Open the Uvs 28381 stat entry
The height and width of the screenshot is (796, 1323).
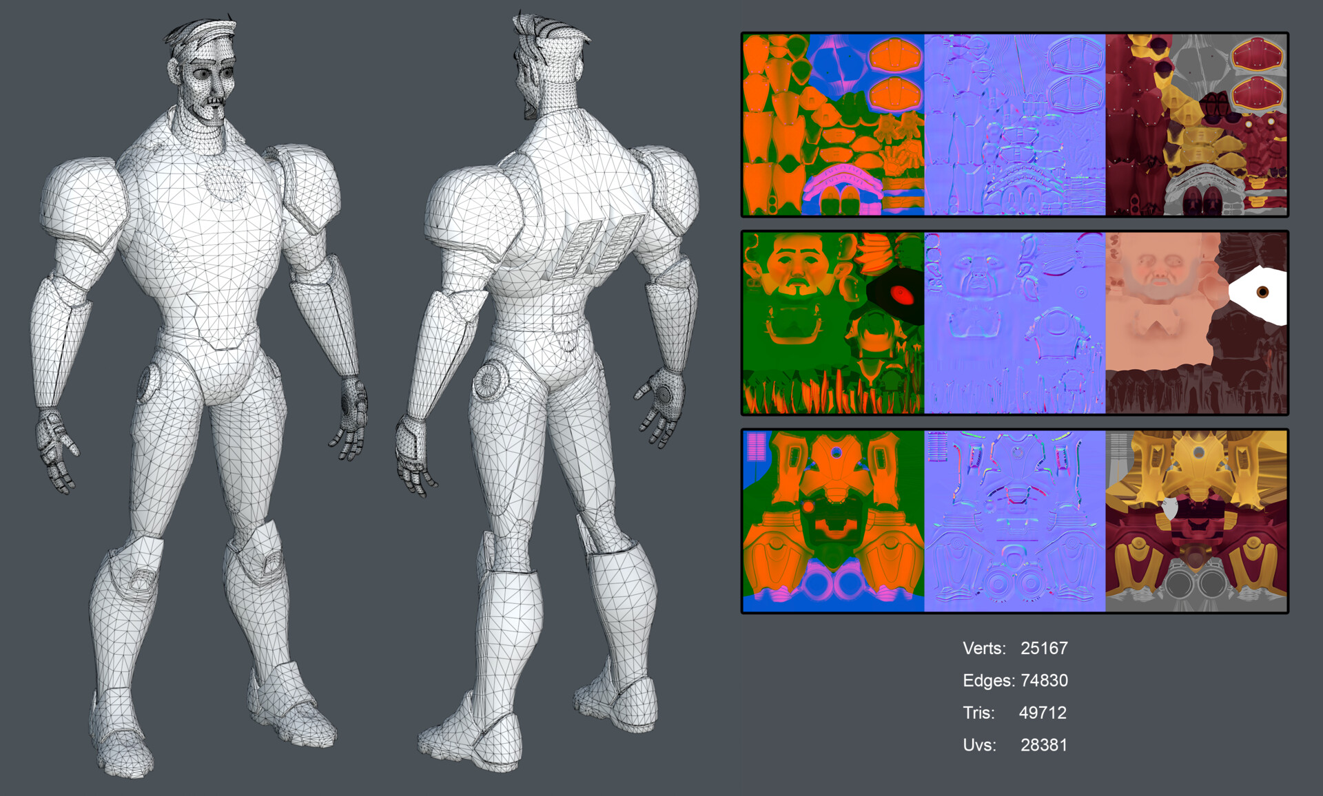1014,744
